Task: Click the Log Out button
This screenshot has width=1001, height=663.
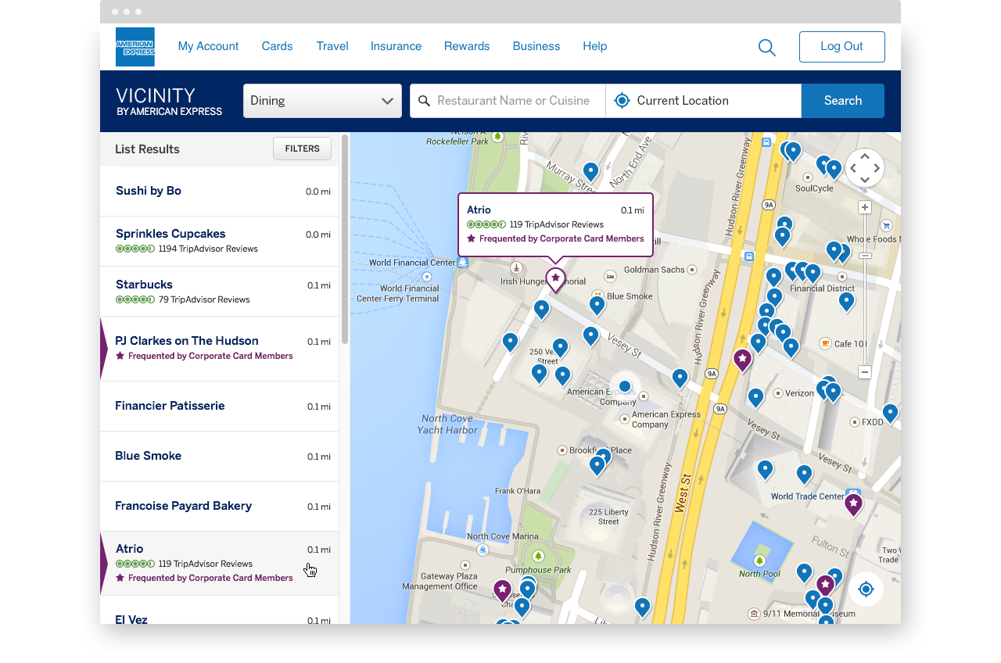Action: (x=842, y=47)
